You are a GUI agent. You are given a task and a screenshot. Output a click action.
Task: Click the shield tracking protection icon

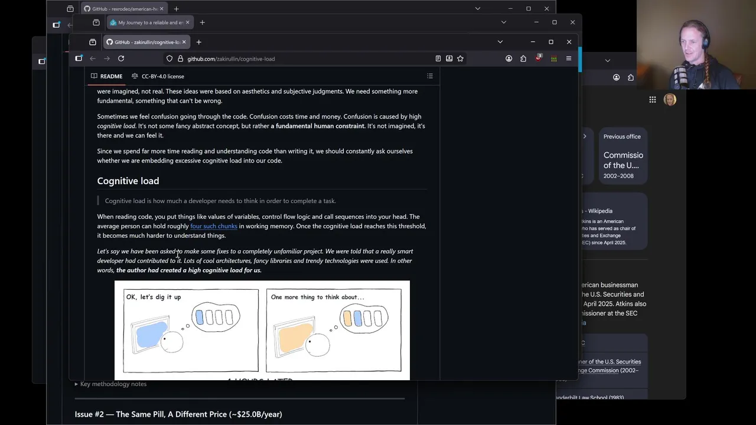[170, 58]
